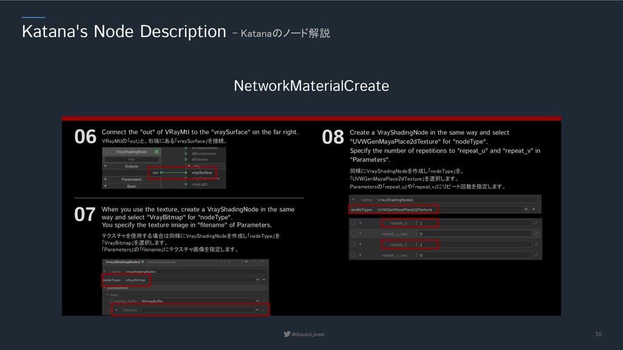Click the repeat_v value field showing 1

(475, 244)
